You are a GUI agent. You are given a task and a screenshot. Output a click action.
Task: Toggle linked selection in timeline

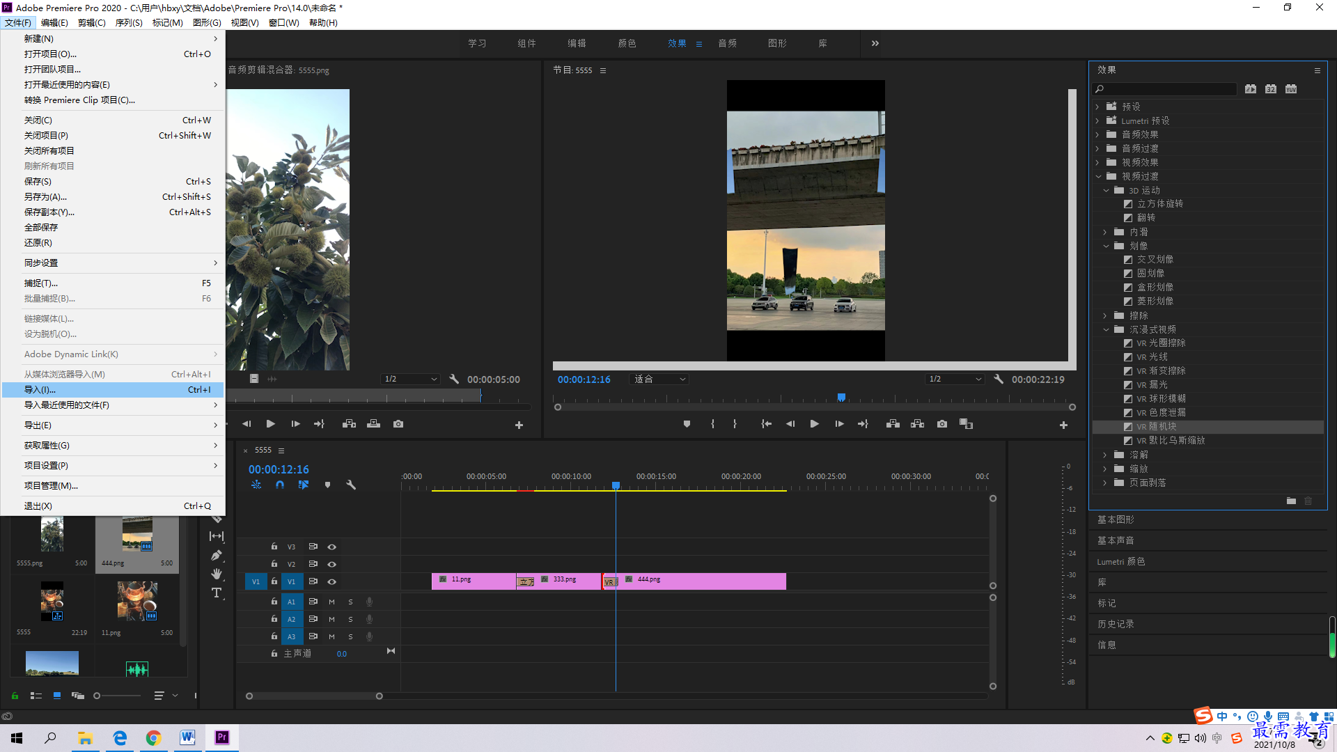click(x=304, y=485)
